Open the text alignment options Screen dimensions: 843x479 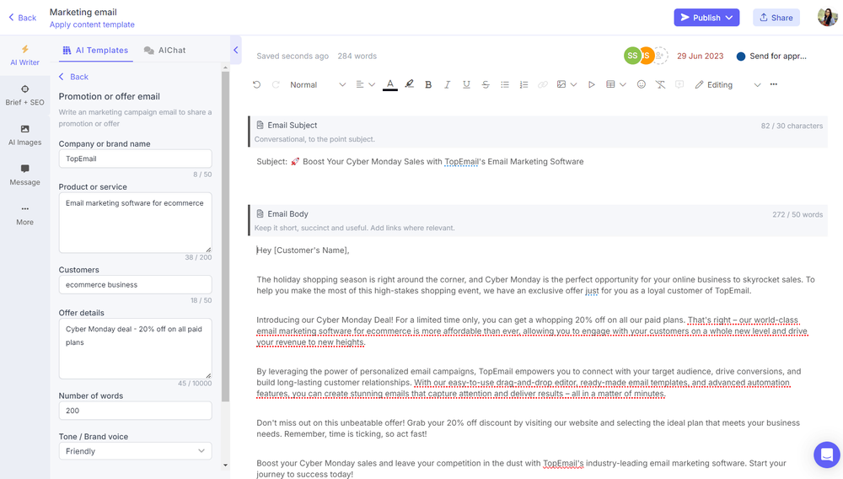pos(365,84)
